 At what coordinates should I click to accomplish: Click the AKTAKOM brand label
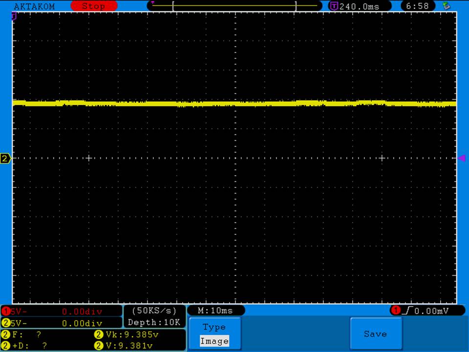click(34, 6)
